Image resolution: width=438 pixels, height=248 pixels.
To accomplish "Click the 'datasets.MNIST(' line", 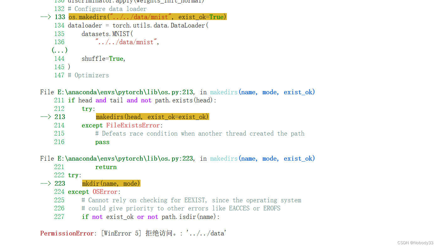I will 107,34.
